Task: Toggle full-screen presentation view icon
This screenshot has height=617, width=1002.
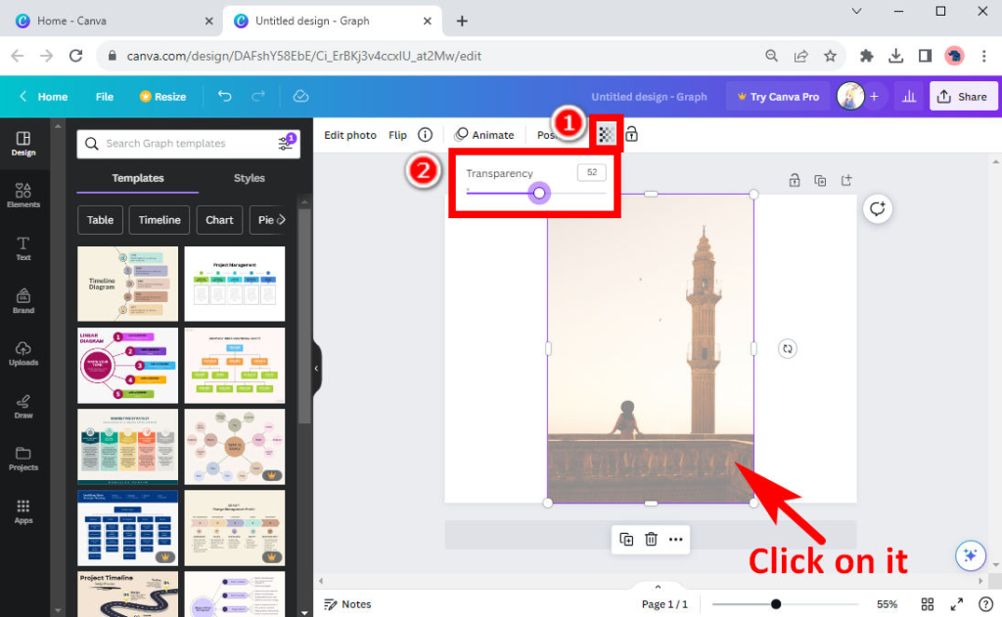Action: point(957,603)
